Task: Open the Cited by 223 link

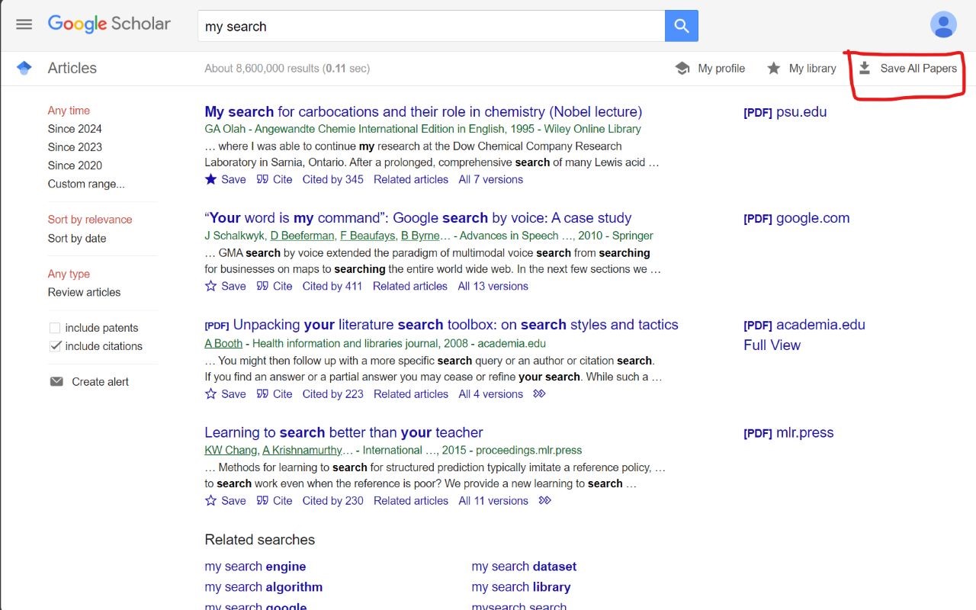Action: coord(333,394)
